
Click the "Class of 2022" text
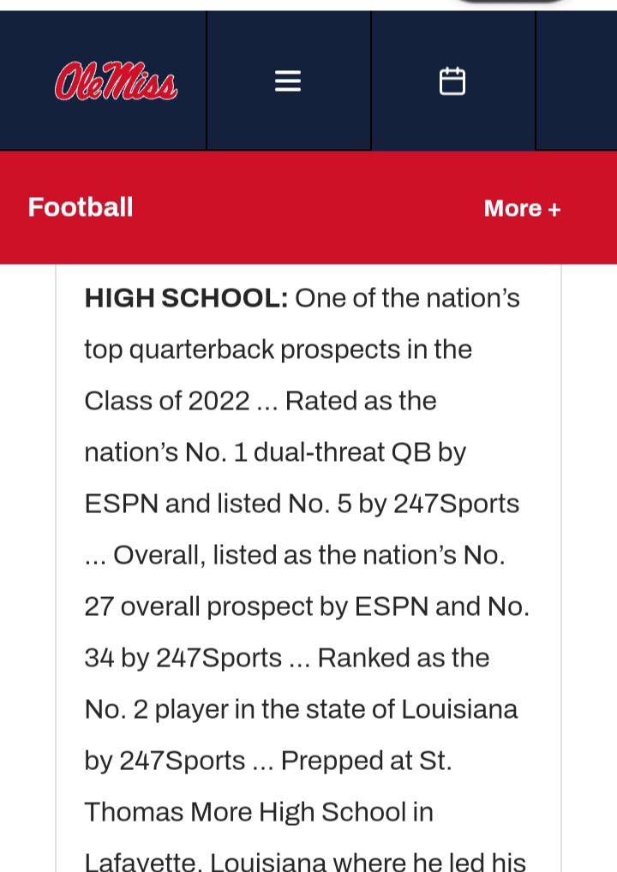click(x=166, y=401)
